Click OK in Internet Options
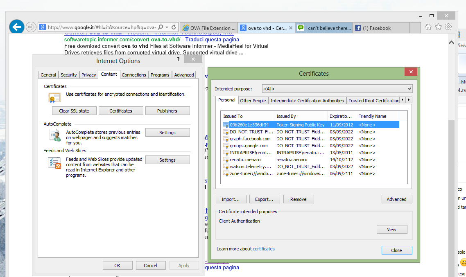This screenshot has height=277, width=466. tap(118, 266)
